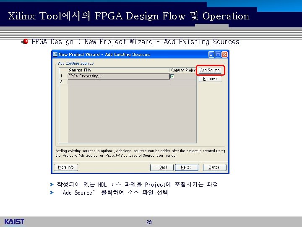302x227 pixels.
Task: Go Back to previous wizard page
Action: click(162, 167)
